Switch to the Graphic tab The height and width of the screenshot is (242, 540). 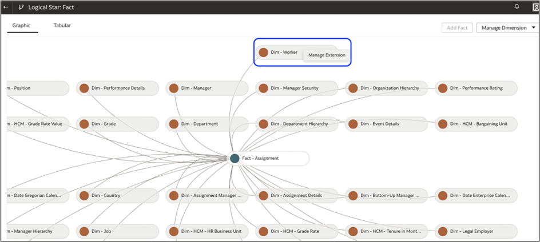coord(21,26)
